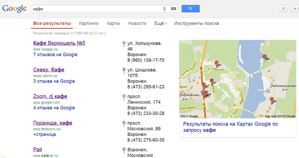Click the www.caferai.ru/ URL text
Viewport: 299px width, 158px height.
point(46,156)
